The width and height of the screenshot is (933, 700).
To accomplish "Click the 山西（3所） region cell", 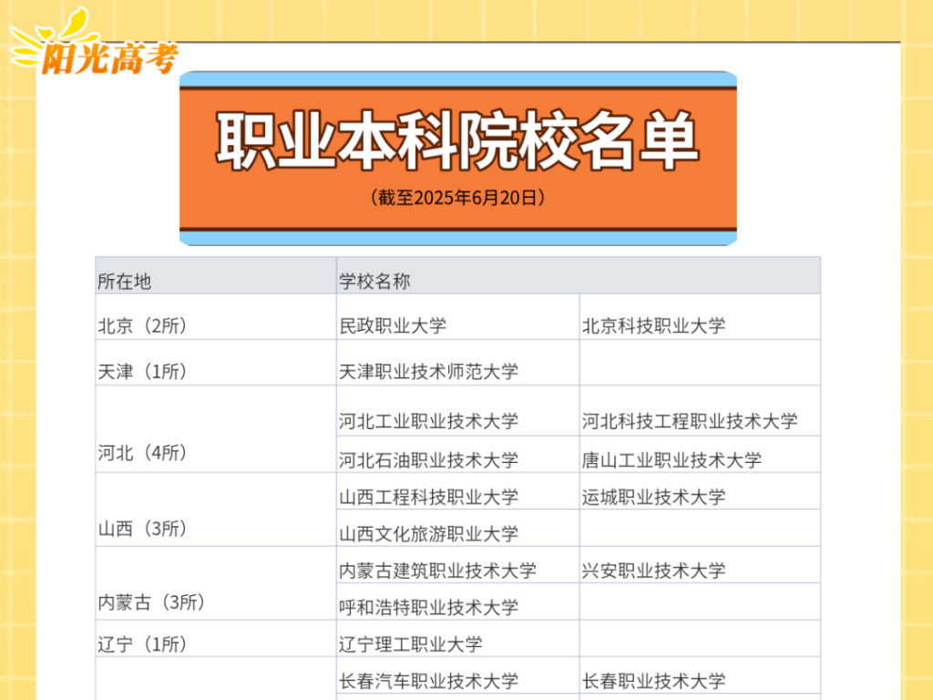I will pyautogui.click(x=142, y=529).
